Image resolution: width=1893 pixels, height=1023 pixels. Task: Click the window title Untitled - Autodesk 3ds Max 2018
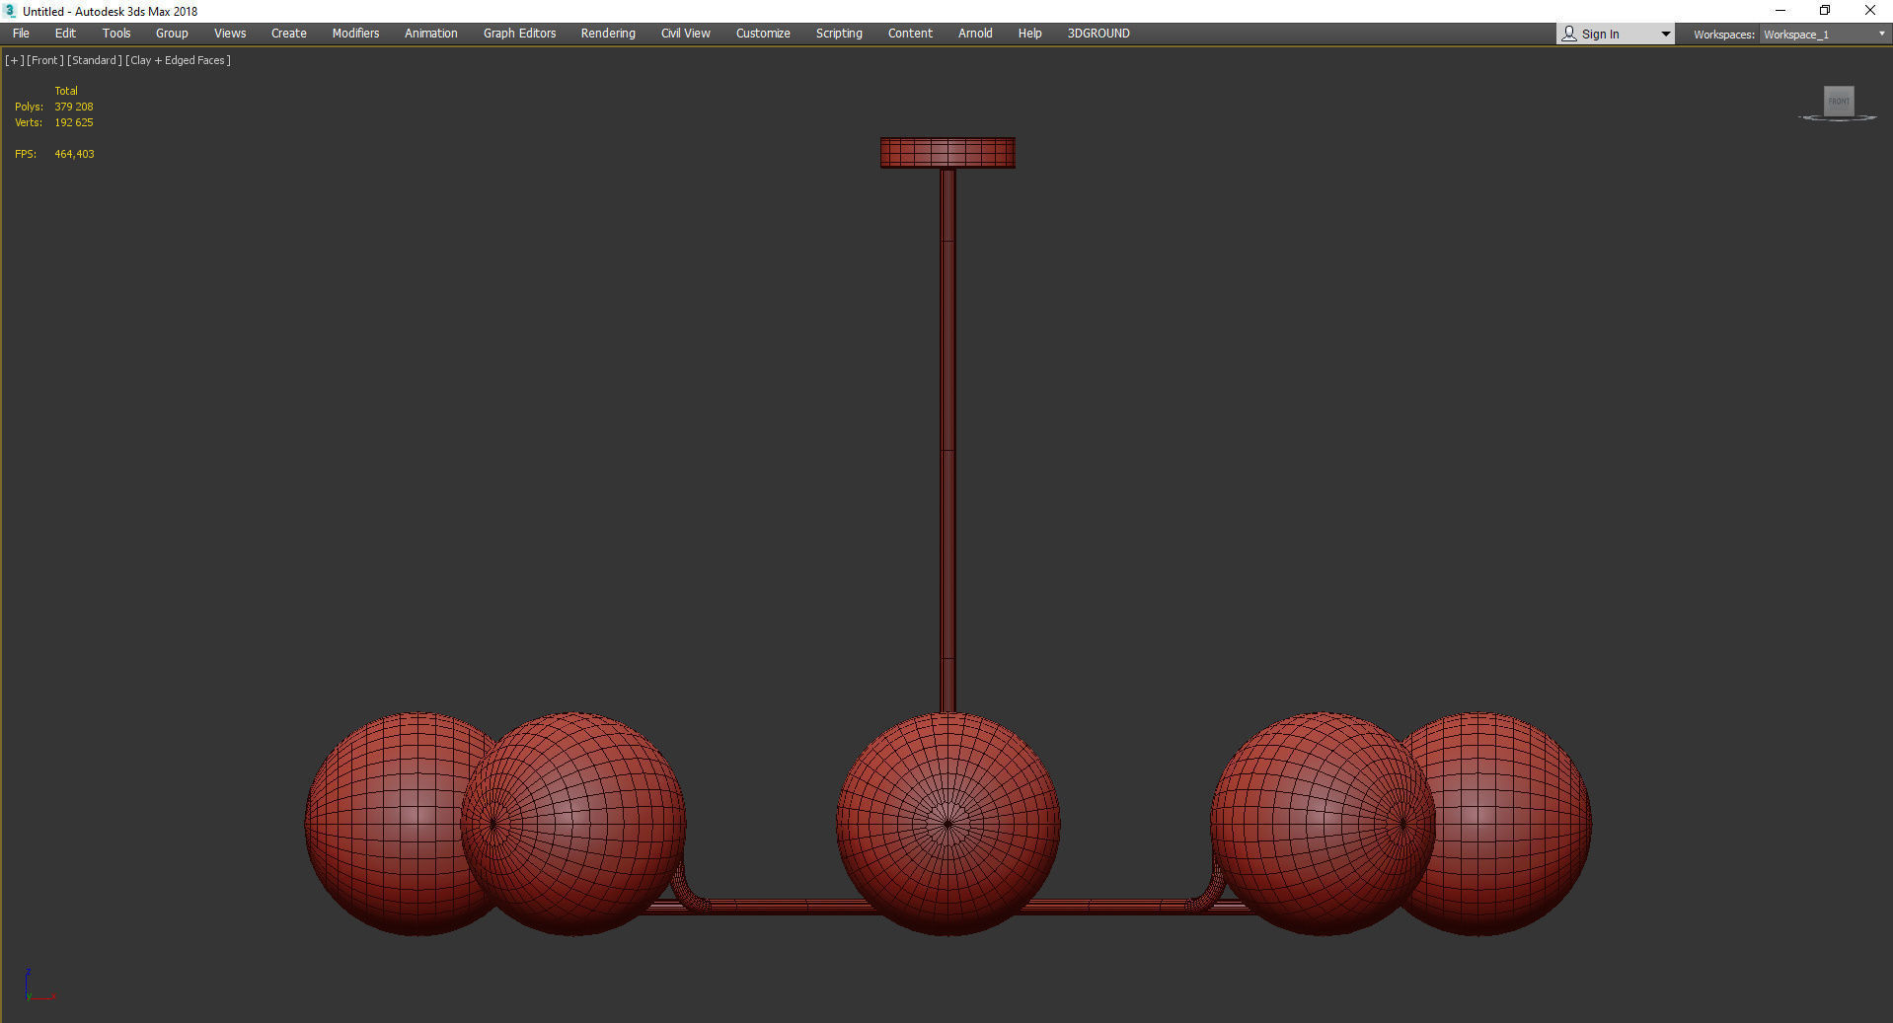click(111, 12)
